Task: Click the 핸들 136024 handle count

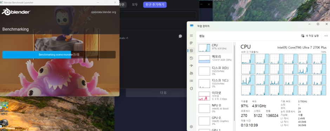Action: [272, 116]
